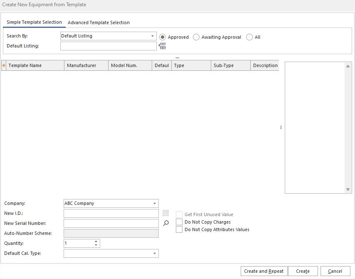The image size is (355, 279).
Task: Click the Auto-Number Scheme field
Action: [x=111, y=234]
